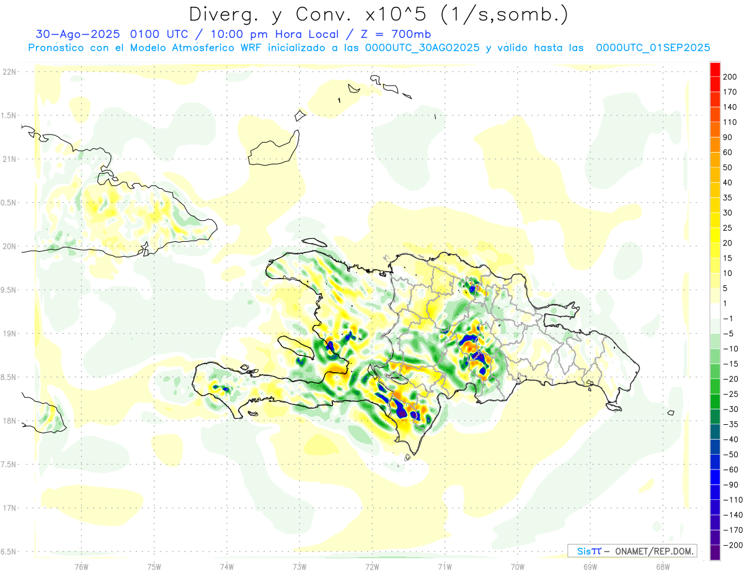Image resolution: width=744 pixels, height=575 pixels.
Task: Click the "-200" colorbar value at bottom
Action: pos(732,545)
